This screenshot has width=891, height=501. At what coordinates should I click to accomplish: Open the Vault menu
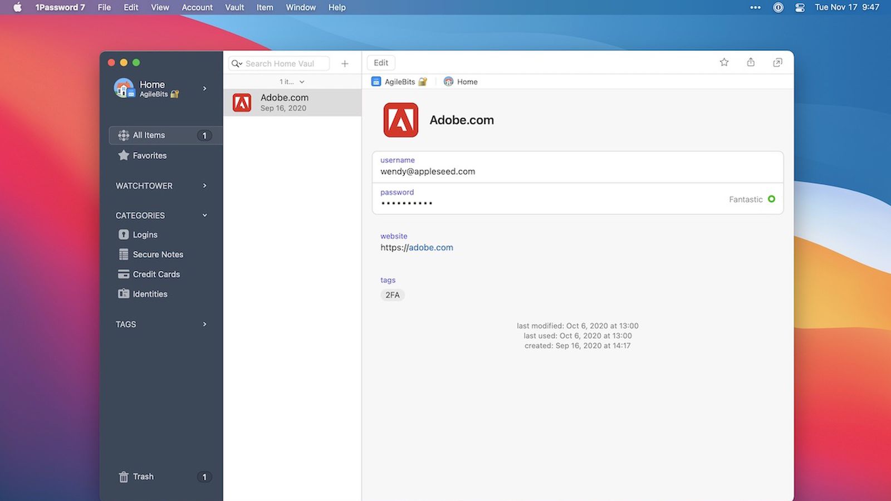(x=234, y=7)
